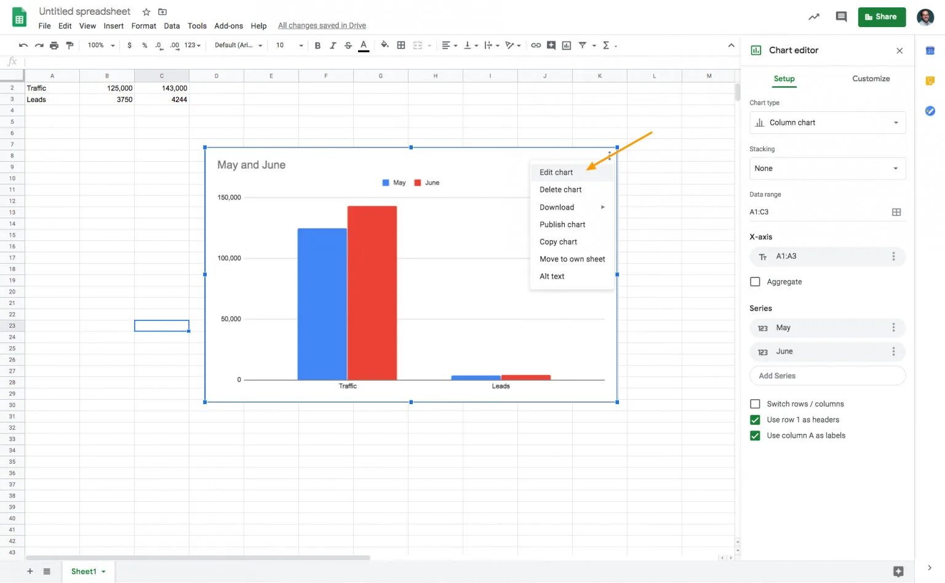Open the Chart type dropdown

[x=827, y=122]
